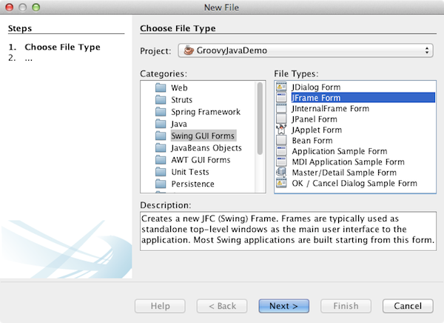The height and width of the screenshot is (323, 444).
Task: Click the Spring Framework folder icon
Action: [x=161, y=112]
